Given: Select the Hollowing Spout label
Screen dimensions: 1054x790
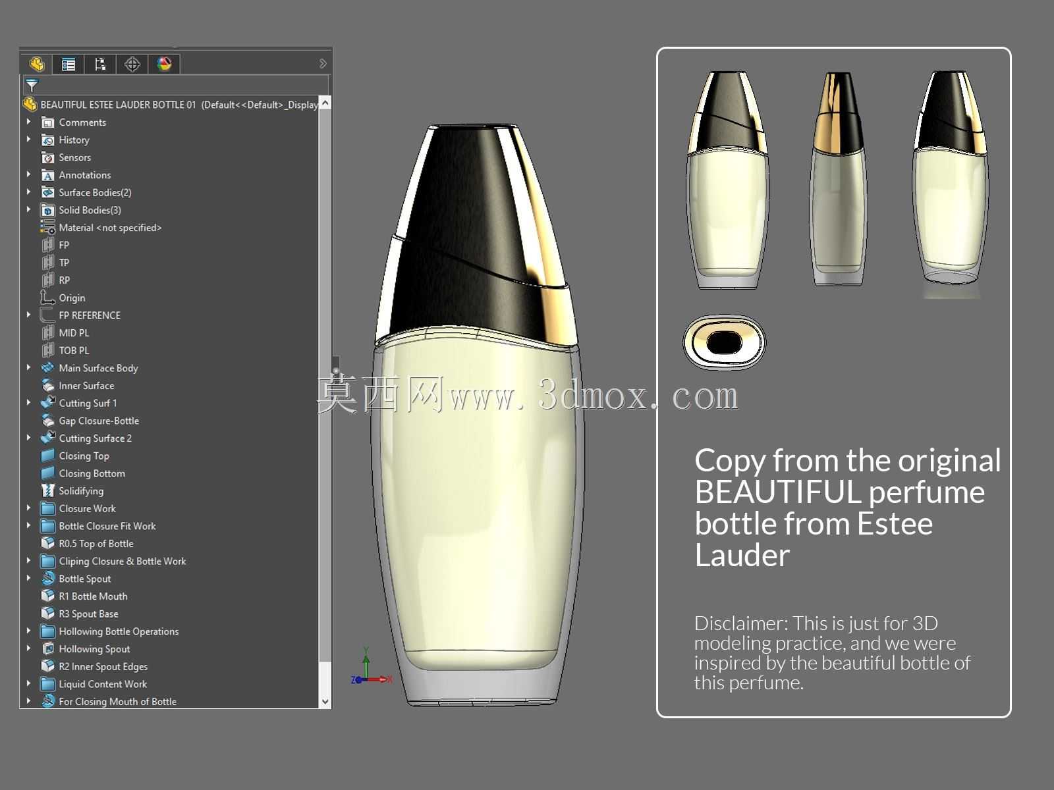Looking at the screenshot, I should [x=94, y=649].
